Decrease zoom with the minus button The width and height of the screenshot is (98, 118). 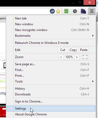pos(61,57)
